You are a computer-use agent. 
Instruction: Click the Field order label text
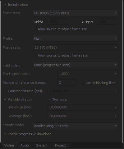click(11, 65)
